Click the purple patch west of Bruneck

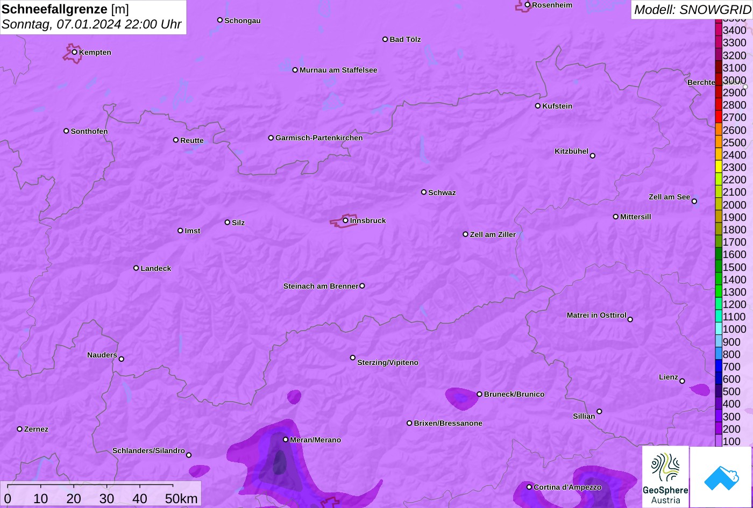(x=461, y=397)
